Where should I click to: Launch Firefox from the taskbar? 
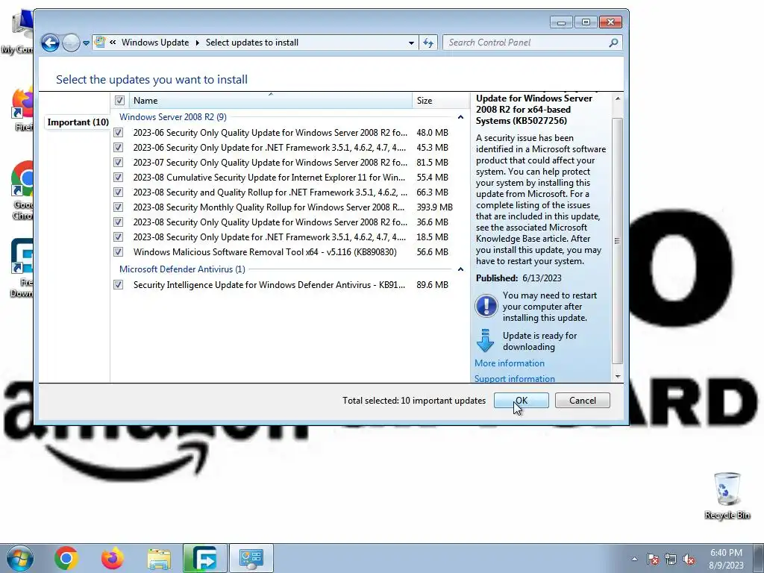113,558
